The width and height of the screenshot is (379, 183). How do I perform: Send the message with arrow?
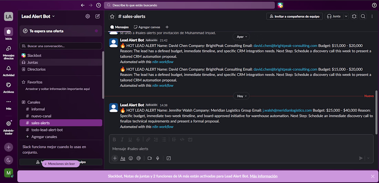tap(361, 158)
